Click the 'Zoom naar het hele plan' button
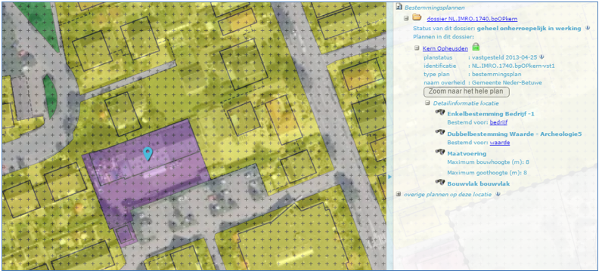The height and width of the screenshot is (274, 602). (467, 91)
